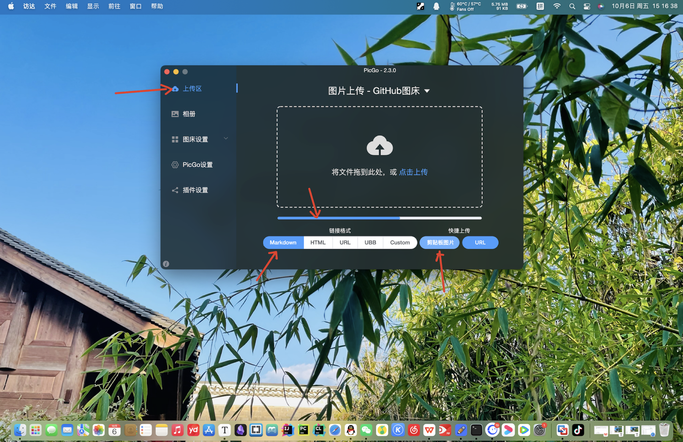Open the 窗口 menu in menu bar
The width and height of the screenshot is (683, 442).
click(135, 6)
